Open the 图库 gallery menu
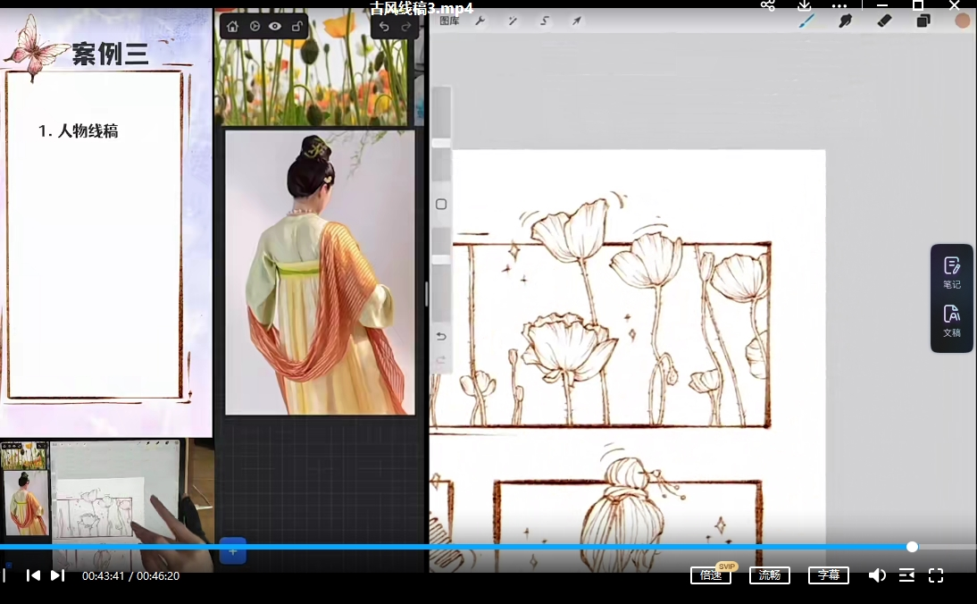Viewport: 977px width, 604px height. [449, 21]
